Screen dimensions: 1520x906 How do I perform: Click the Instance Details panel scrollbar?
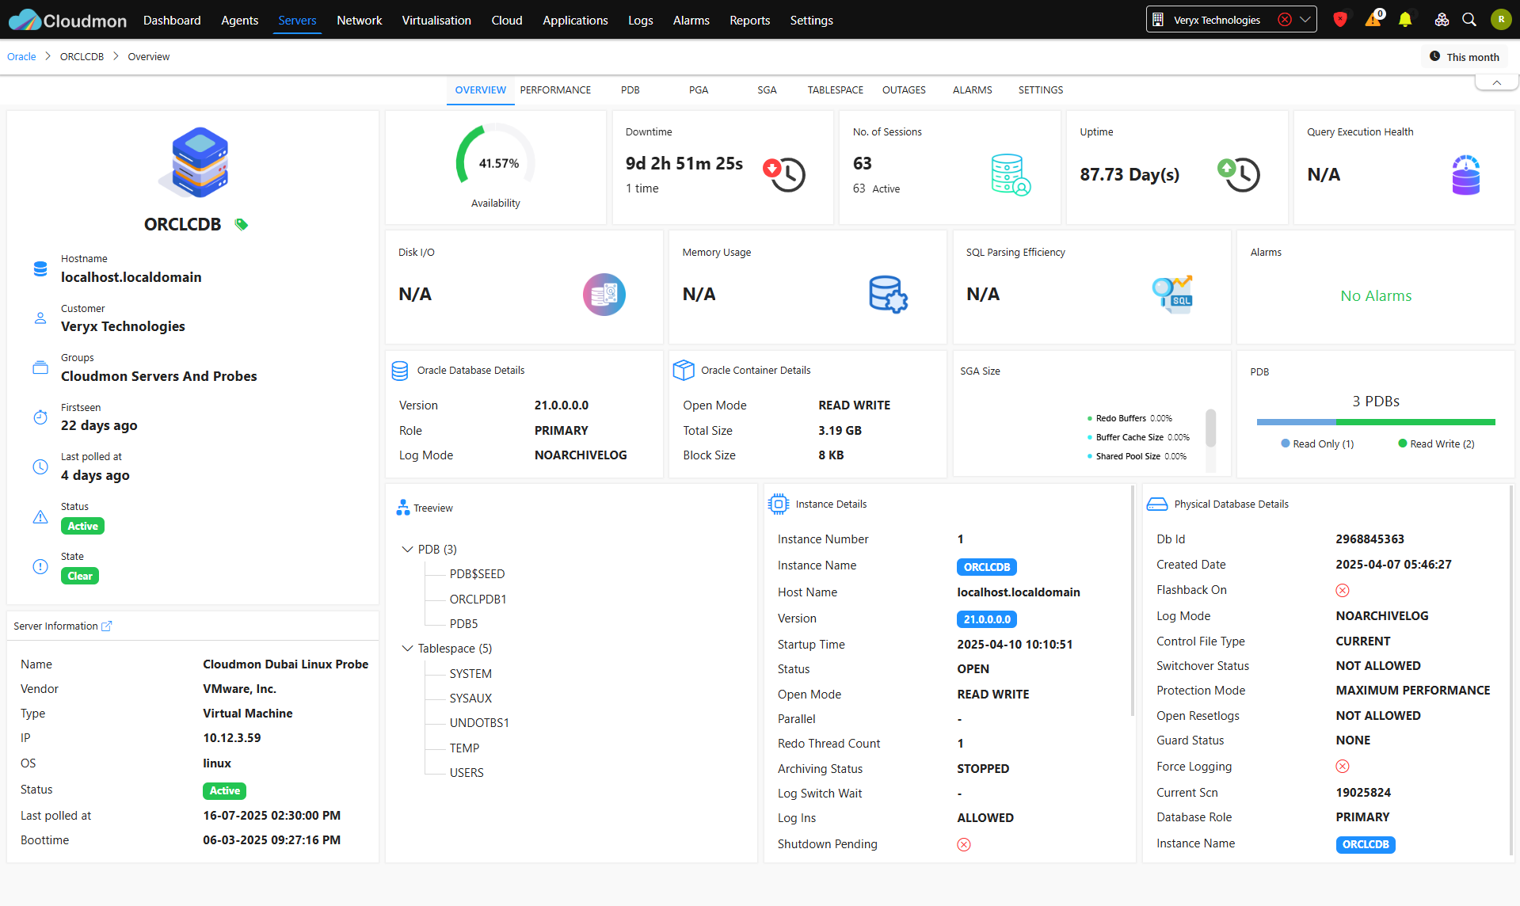pos(1133,602)
